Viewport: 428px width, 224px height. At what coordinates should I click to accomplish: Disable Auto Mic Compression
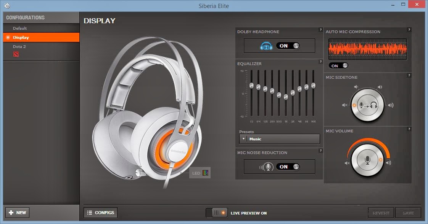tap(338, 65)
